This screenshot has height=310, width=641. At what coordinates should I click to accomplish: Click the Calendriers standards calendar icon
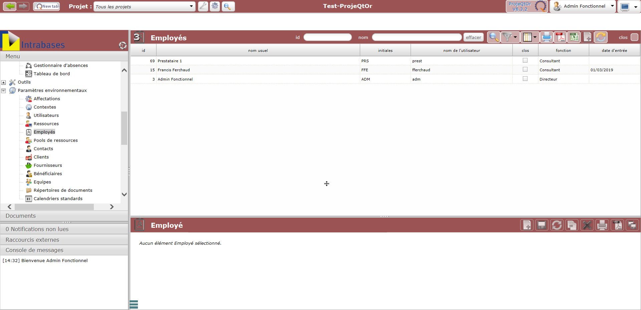tap(29, 199)
